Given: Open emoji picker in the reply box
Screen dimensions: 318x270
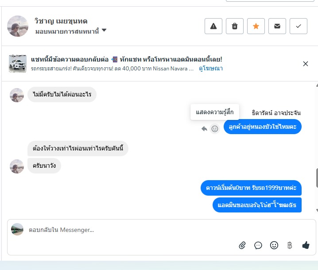Looking at the screenshot, I should click(x=274, y=245).
